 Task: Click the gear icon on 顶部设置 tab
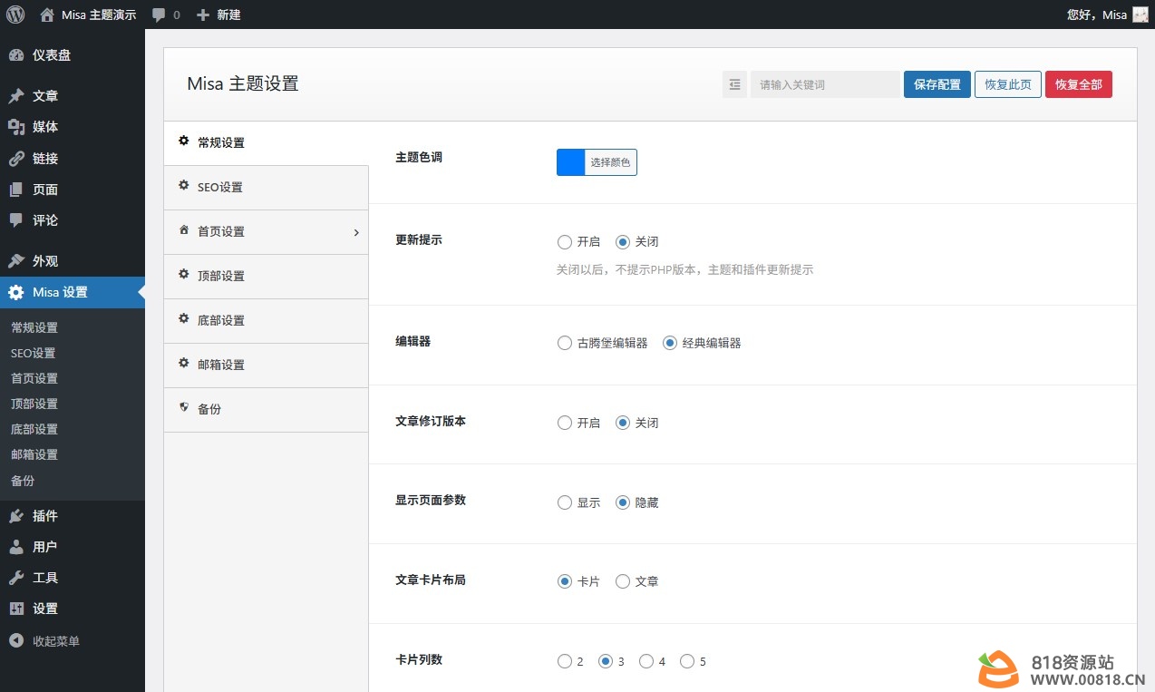184,274
